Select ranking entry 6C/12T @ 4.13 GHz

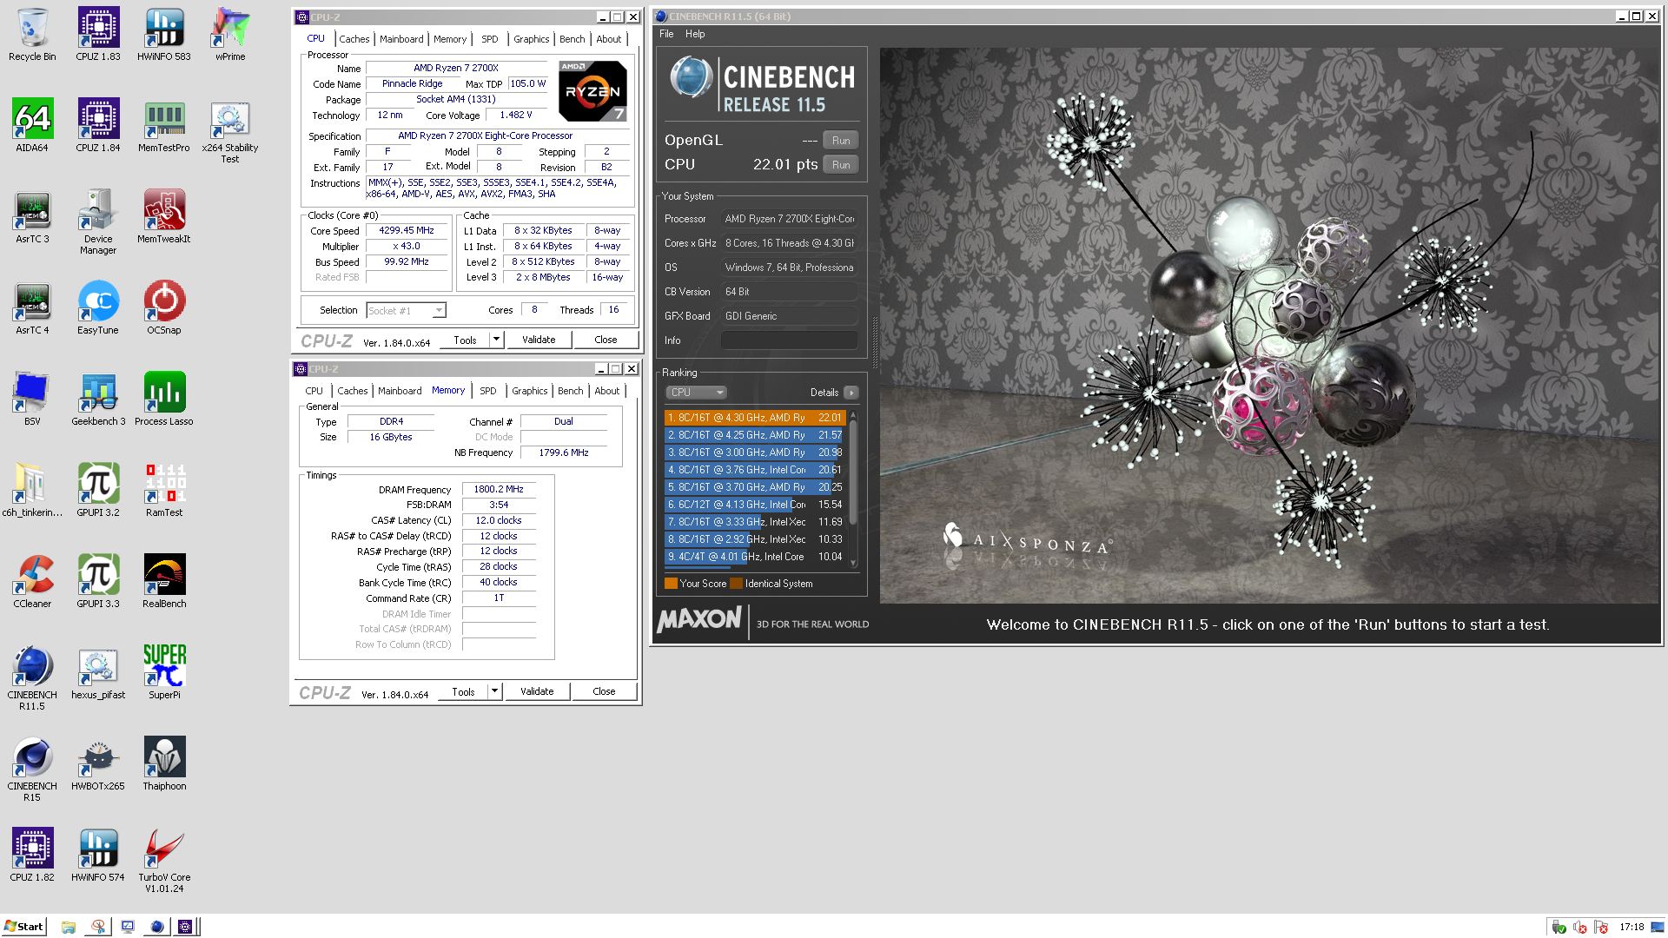755,505
